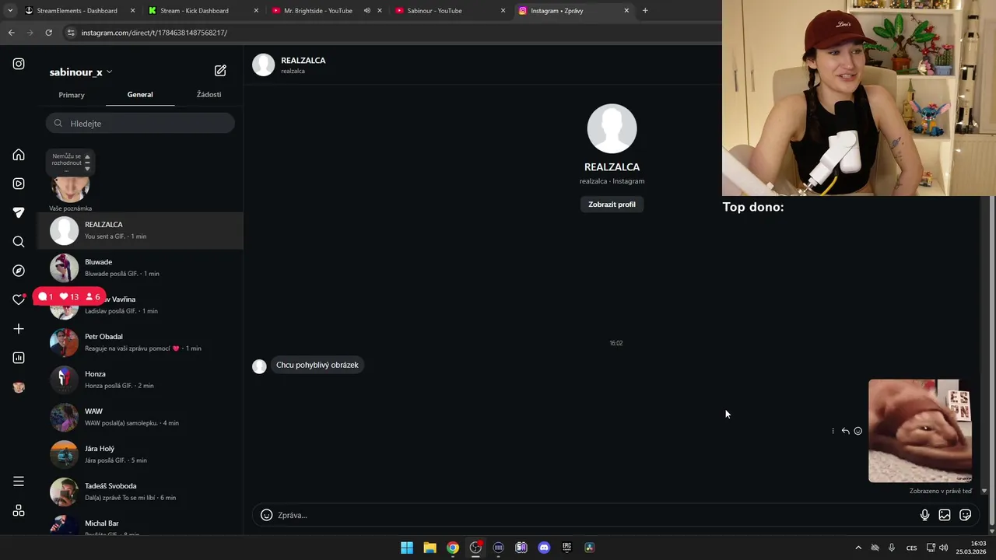Click the Zobrazit profil button
Image resolution: width=996 pixels, height=560 pixels.
612,205
